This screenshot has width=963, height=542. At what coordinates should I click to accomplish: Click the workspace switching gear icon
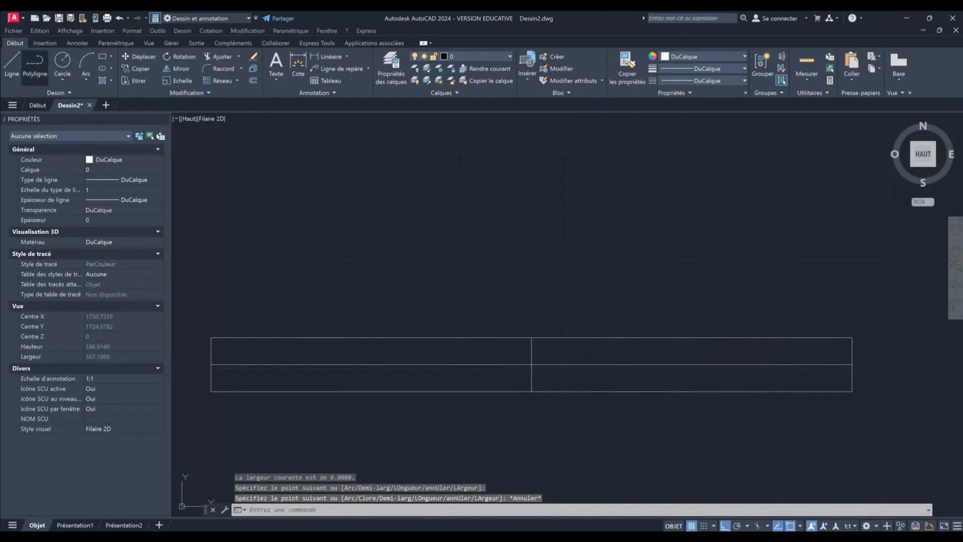click(x=866, y=526)
